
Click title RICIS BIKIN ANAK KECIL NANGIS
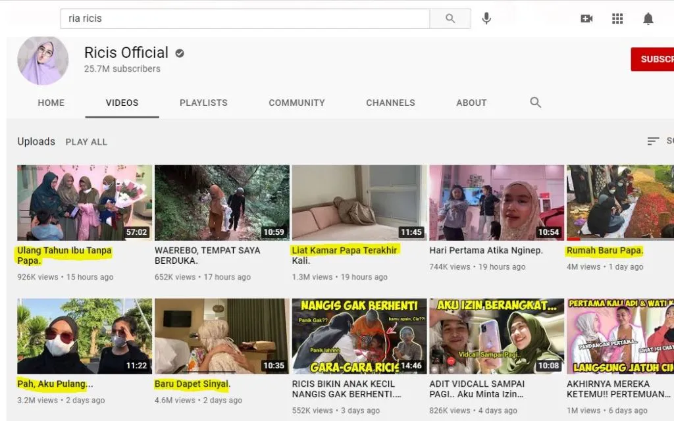pyautogui.click(x=346, y=389)
